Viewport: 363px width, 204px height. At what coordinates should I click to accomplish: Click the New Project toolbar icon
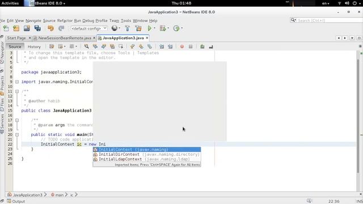coord(16,28)
